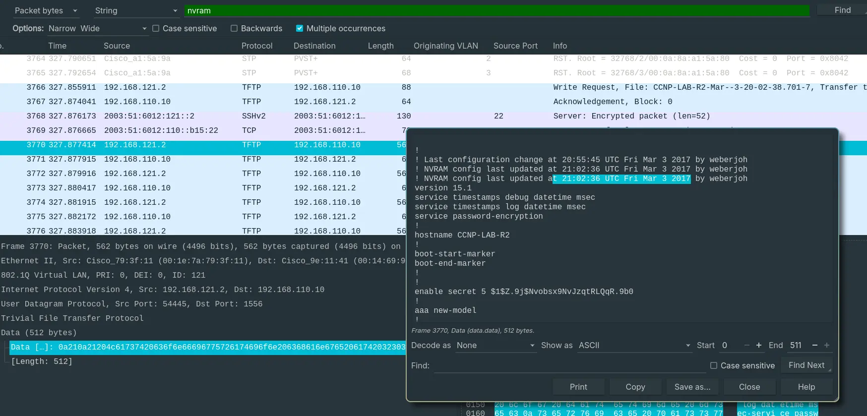Click the Originating VLAN column header

click(x=445, y=46)
